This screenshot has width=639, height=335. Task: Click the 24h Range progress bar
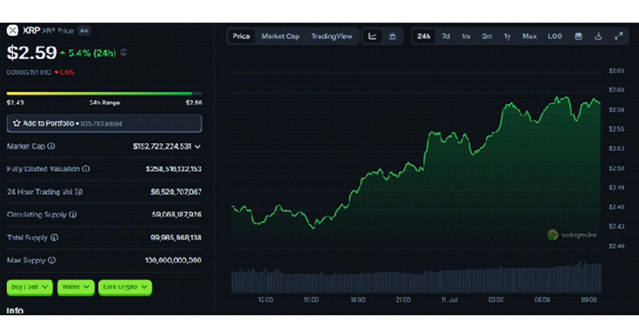point(104,94)
